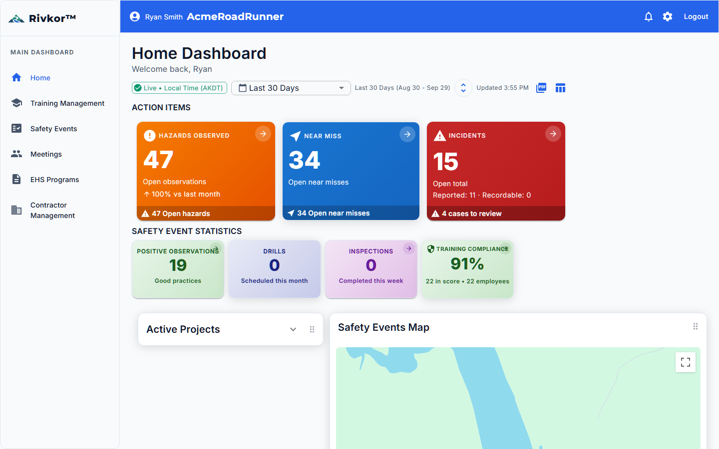Click the Near Miss navigation arrow icon
Viewport: 719px width, 449px height.
point(295,136)
